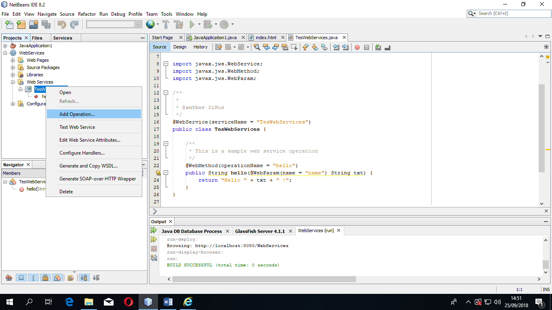Image resolution: width=552 pixels, height=310 pixels.
Task: Click the History view button
Action: tap(200, 47)
